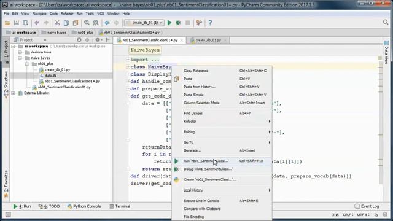Image resolution: width=393 pixels, height=221 pixels.
Task: Click the Cut scissors icon
Action: pos(57,23)
